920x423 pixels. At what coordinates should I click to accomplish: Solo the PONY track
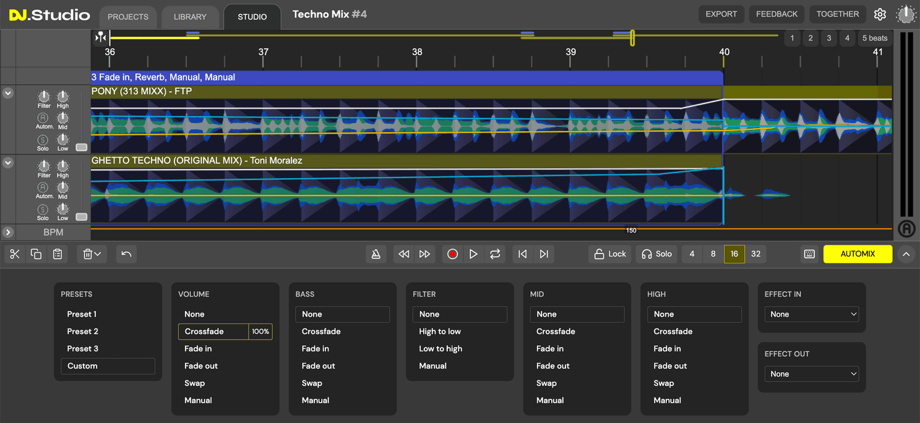pos(43,140)
